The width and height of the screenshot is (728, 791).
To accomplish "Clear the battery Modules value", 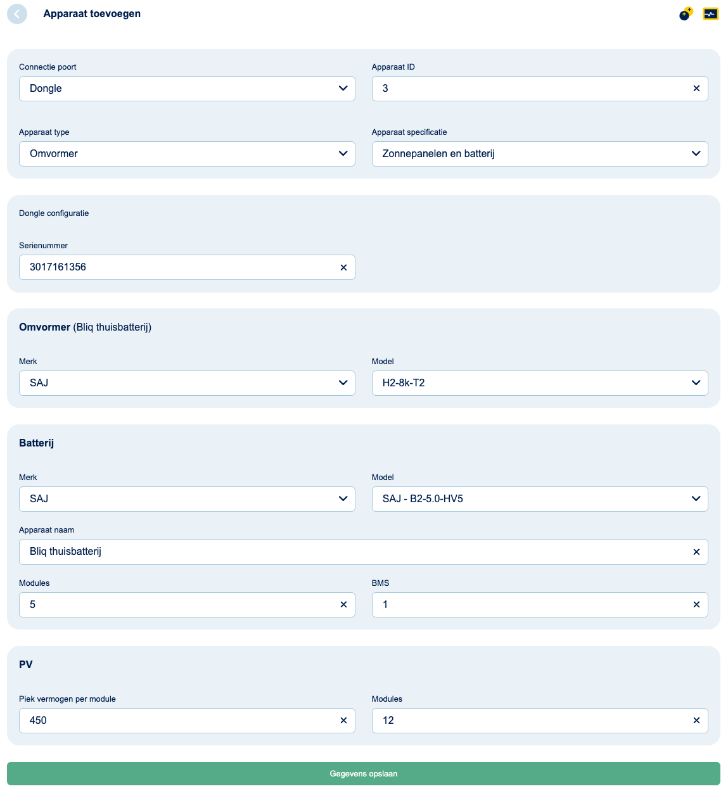I will [343, 605].
